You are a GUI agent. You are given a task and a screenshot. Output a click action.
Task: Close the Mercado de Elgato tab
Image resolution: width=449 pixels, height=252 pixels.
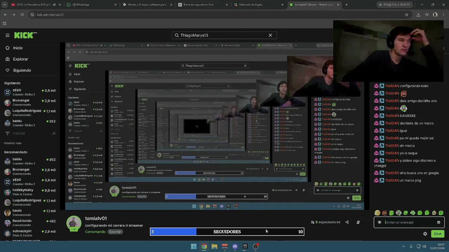click(282, 5)
